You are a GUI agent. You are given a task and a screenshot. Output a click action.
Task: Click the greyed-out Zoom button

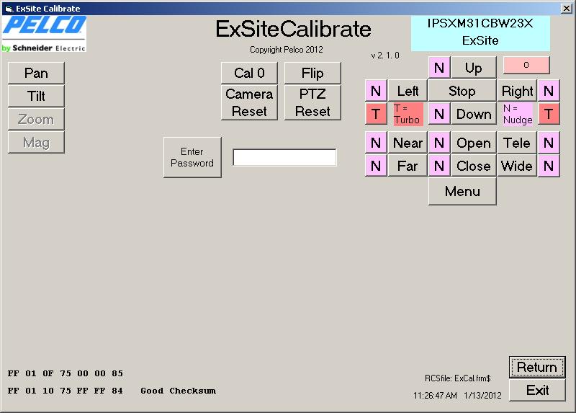tap(36, 119)
